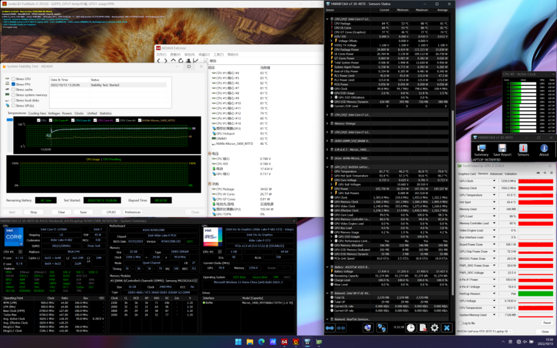Click the temperature graph scale slider
Image resolution: width=557 pixels, height=348 pixels.
click(9, 121)
